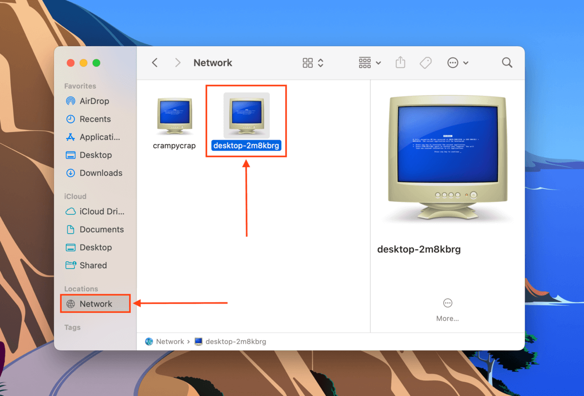Go back with the left chevron
Screen dimensions: 584x396
[155, 63]
